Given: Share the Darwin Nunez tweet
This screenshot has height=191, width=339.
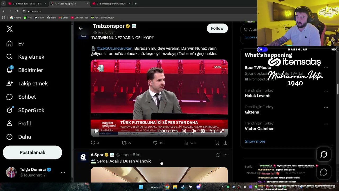Looking at the screenshot, I should (x=225, y=143).
